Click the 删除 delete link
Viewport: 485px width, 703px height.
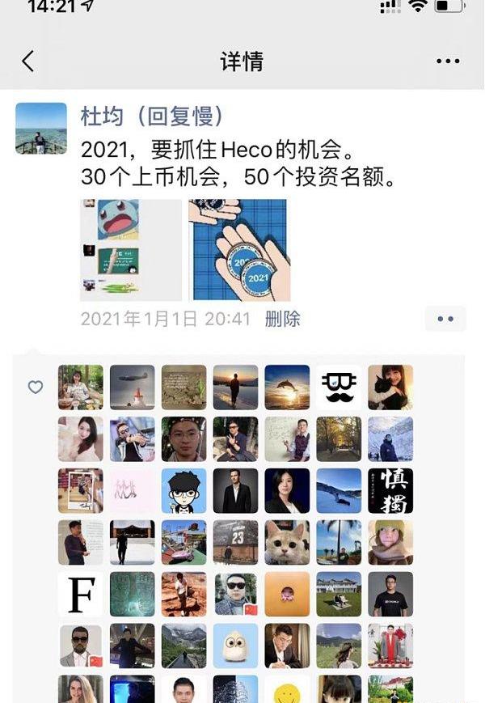[x=283, y=319]
